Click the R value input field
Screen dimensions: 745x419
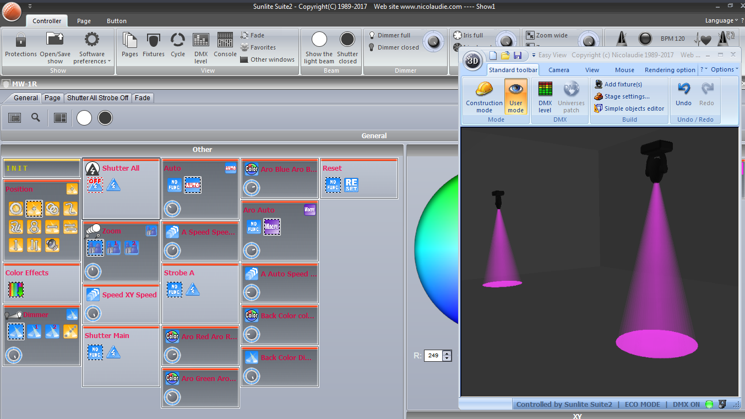click(433, 356)
